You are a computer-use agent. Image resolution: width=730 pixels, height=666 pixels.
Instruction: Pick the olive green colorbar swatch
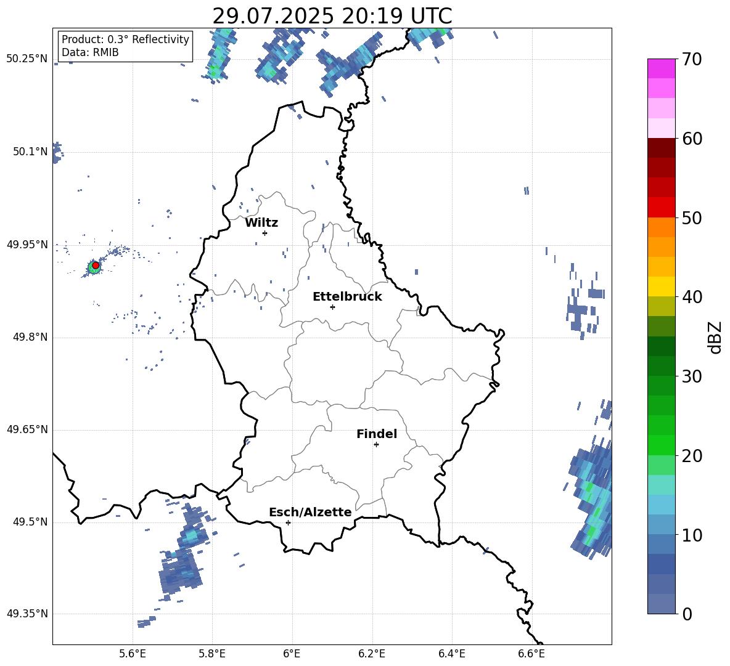pyautogui.click(x=661, y=306)
